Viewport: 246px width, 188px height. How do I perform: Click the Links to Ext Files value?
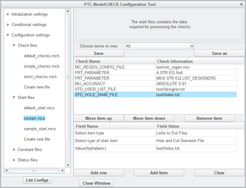point(196,133)
